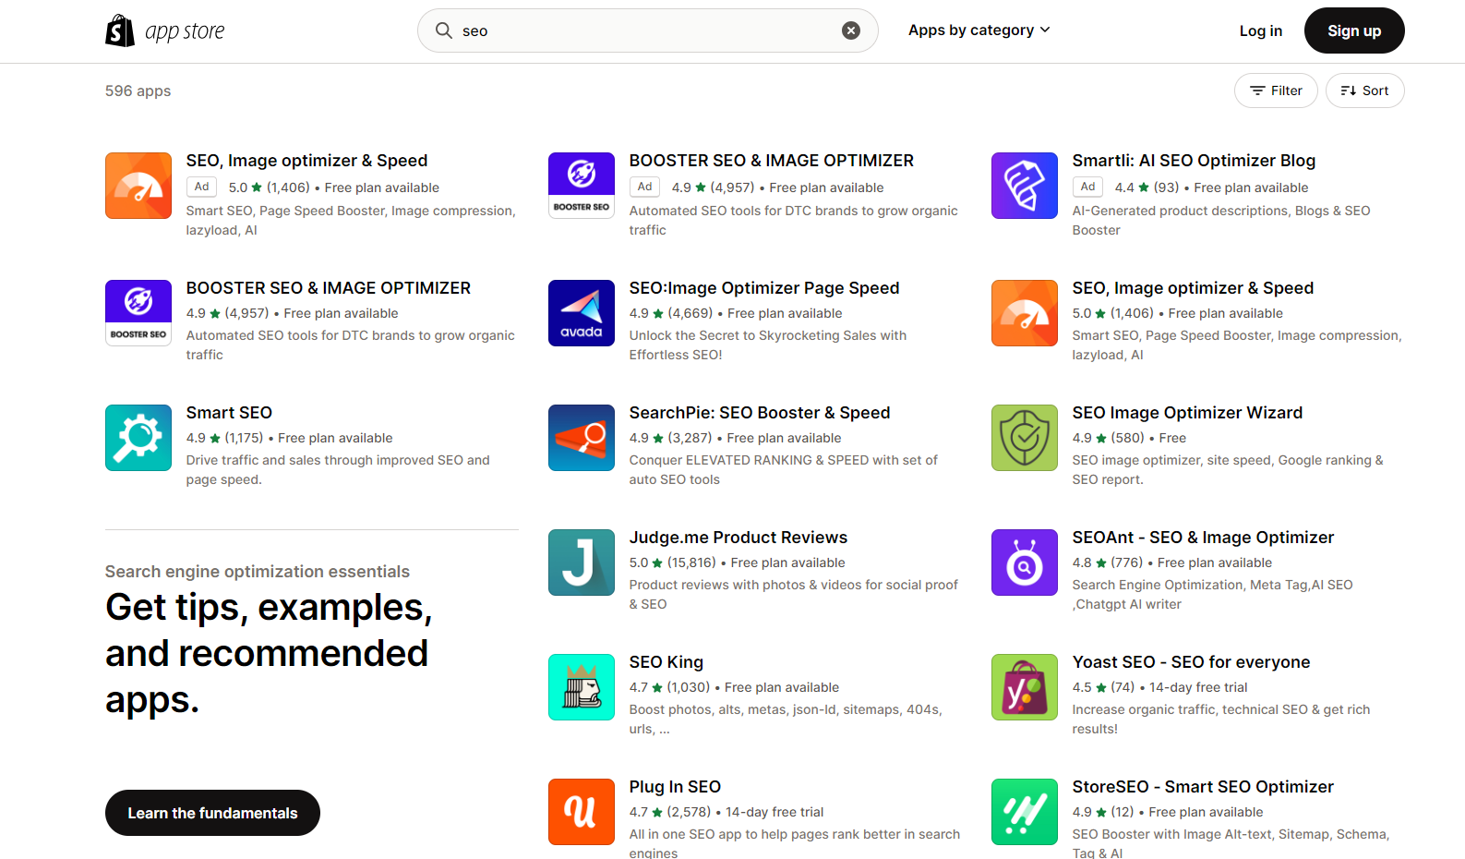Open the Yoast SEO - SEO for everyone title
Screen dimensions: 1465x859
pyautogui.click(x=1191, y=662)
